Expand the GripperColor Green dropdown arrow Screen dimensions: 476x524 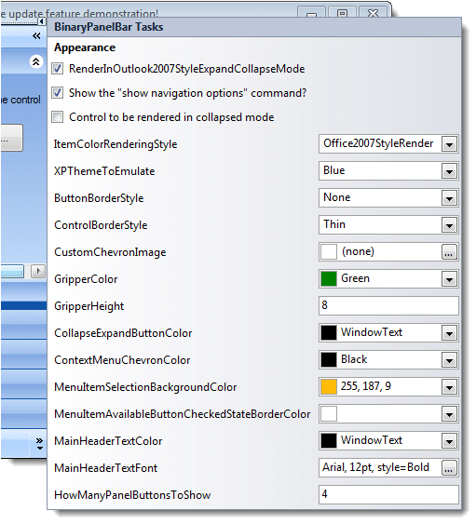449,279
